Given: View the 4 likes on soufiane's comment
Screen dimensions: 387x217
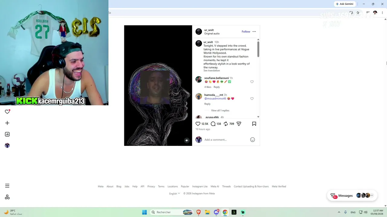Looking at the screenshot, I should (208, 87).
